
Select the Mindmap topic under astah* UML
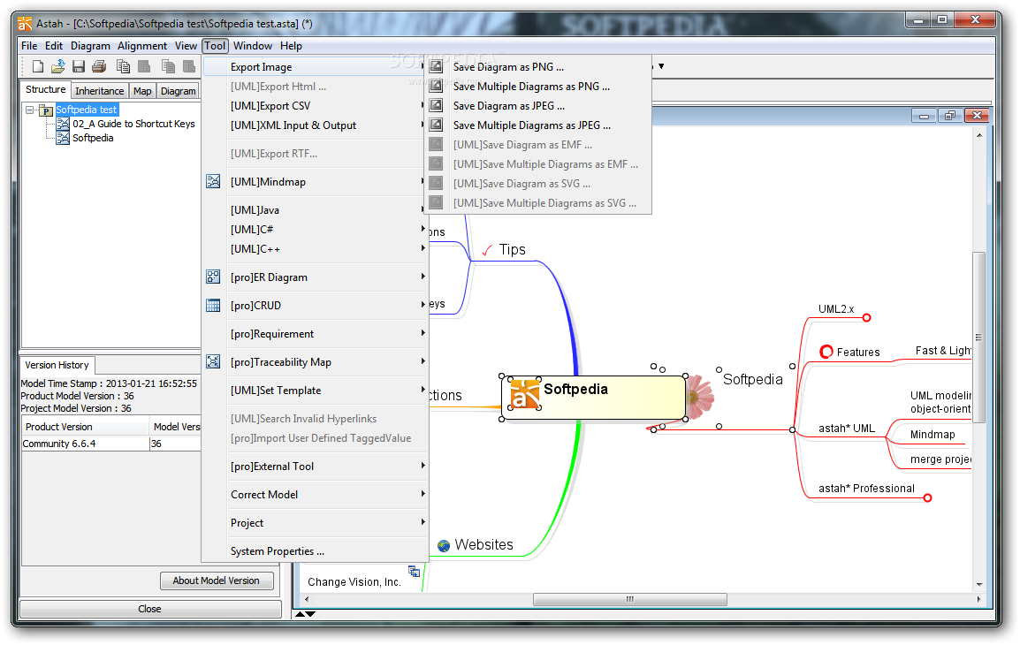(x=932, y=435)
